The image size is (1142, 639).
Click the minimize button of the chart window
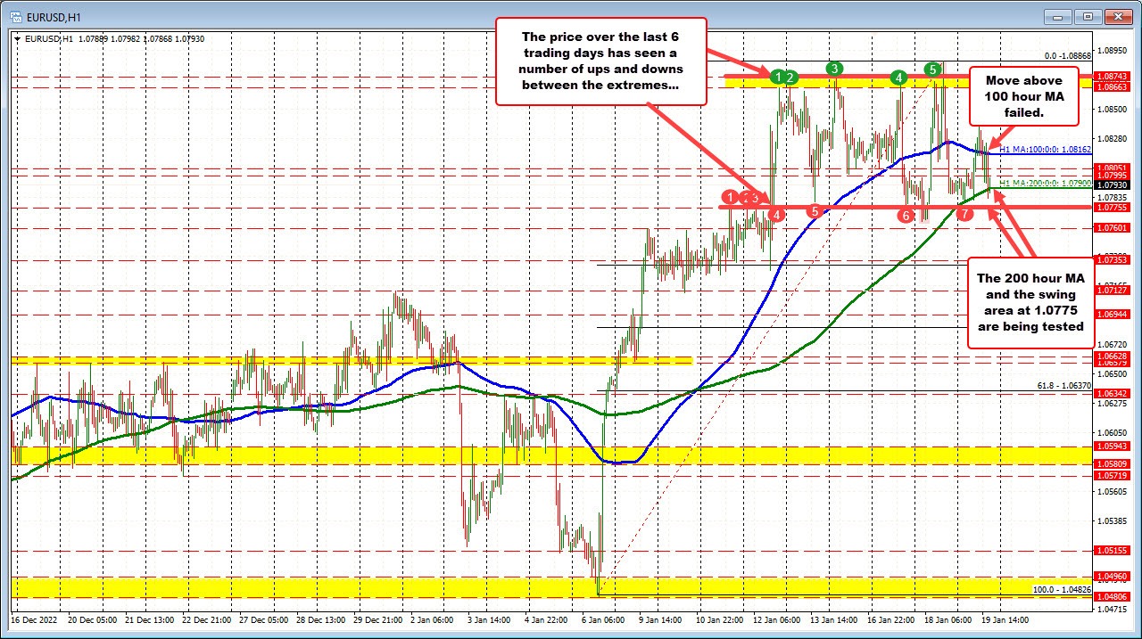point(1055,16)
